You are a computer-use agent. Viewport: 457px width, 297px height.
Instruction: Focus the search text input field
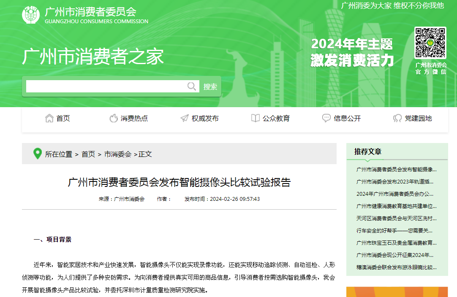pyautogui.click(x=106, y=86)
